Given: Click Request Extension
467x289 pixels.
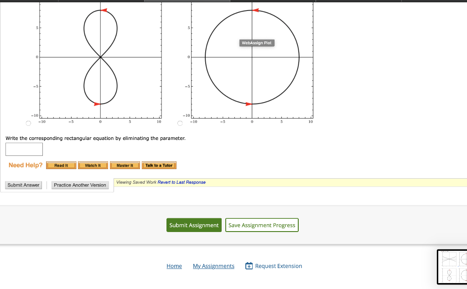Looking at the screenshot, I should point(278,266).
